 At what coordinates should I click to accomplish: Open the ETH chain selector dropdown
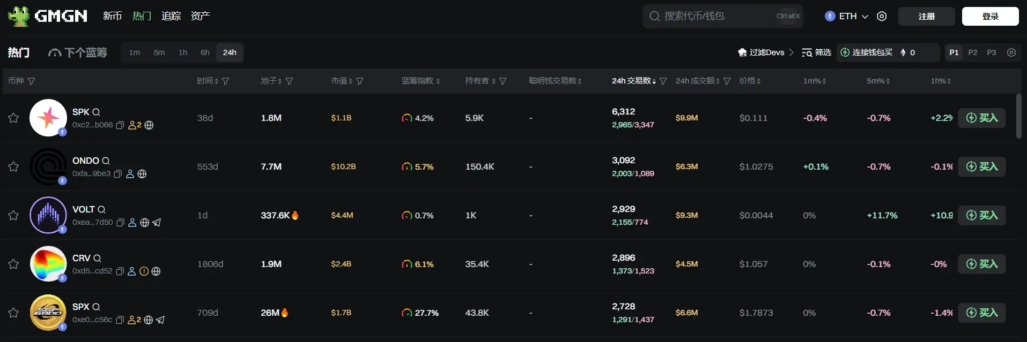point(846,17)
